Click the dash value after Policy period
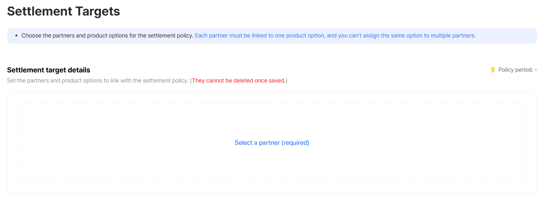 coord(536,70)
